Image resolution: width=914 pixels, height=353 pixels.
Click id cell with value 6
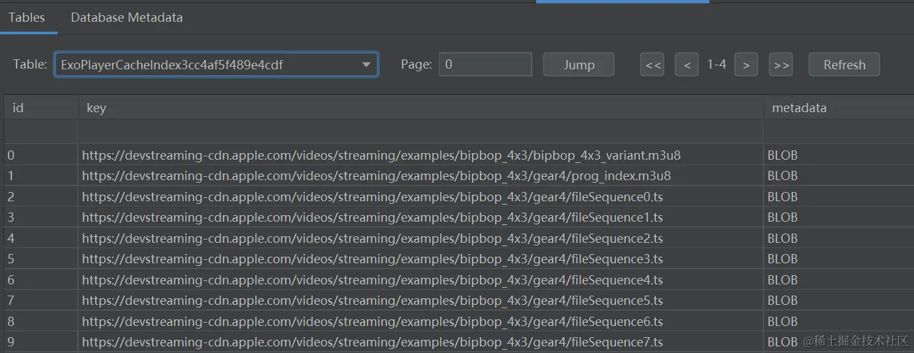point(41,280)
